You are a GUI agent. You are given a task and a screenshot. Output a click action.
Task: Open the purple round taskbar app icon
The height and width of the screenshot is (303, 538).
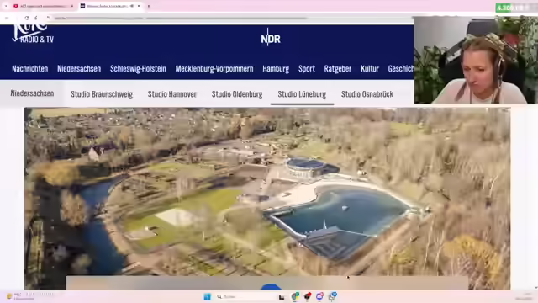coord(319,296)
